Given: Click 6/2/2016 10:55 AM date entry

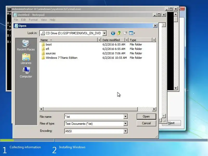Looking at the screenshot, I should tap(115, 58).
